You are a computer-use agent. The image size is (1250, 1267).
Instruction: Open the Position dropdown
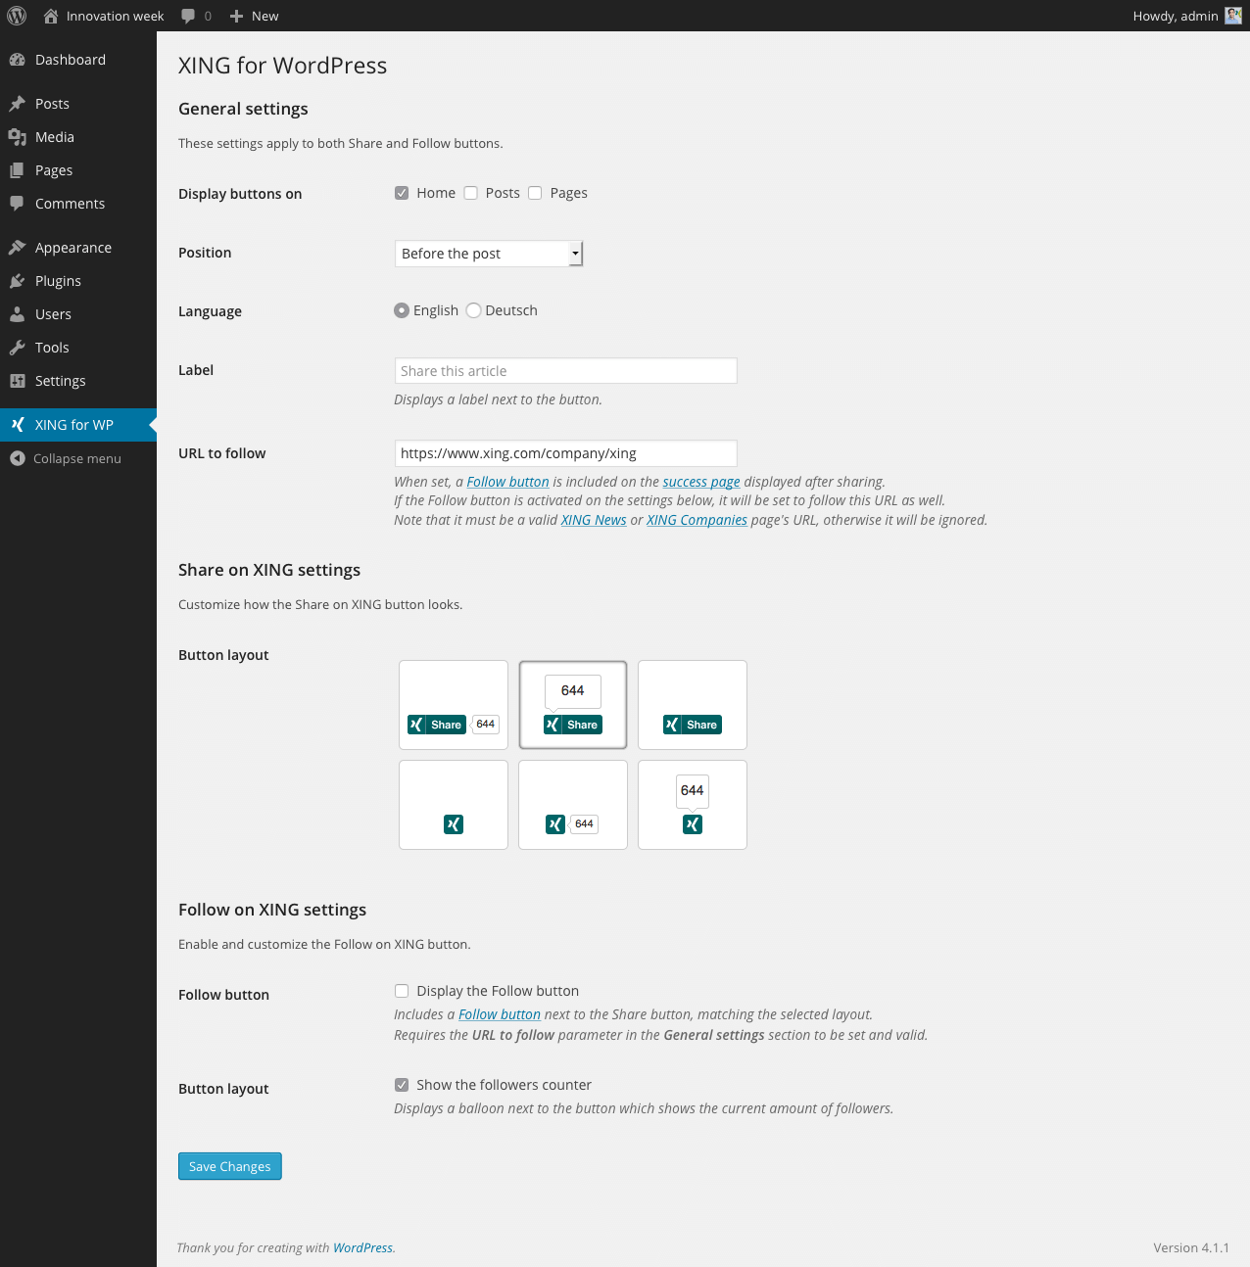coord(489,254)
